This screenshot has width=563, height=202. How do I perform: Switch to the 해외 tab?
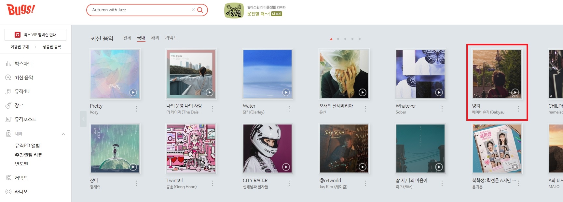(x=155, y=38)
